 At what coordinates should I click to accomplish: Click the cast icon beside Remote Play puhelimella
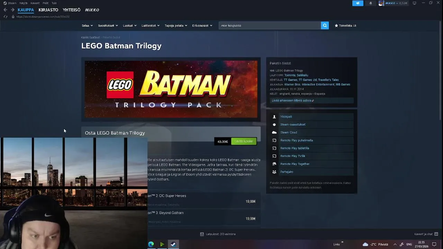274,140
